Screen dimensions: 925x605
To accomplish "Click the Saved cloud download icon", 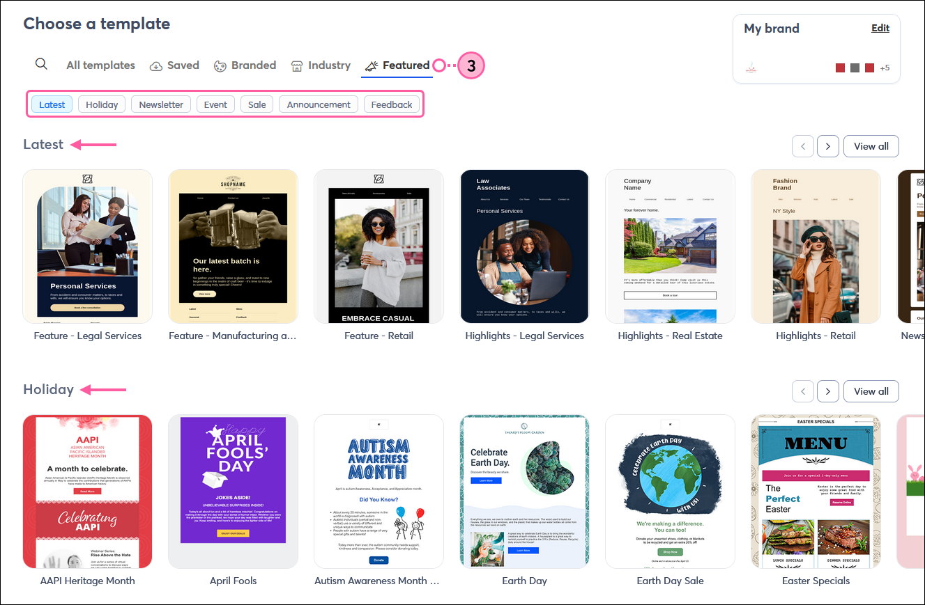I will tap(156, 65).
